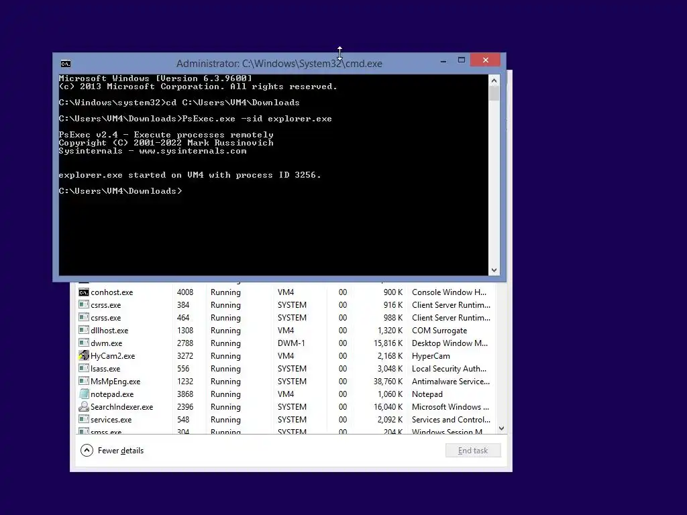The width and height of the screenshot is (687, 515).
Task: Click PID 2788 for dwm.exe
Action: point(185,343)
